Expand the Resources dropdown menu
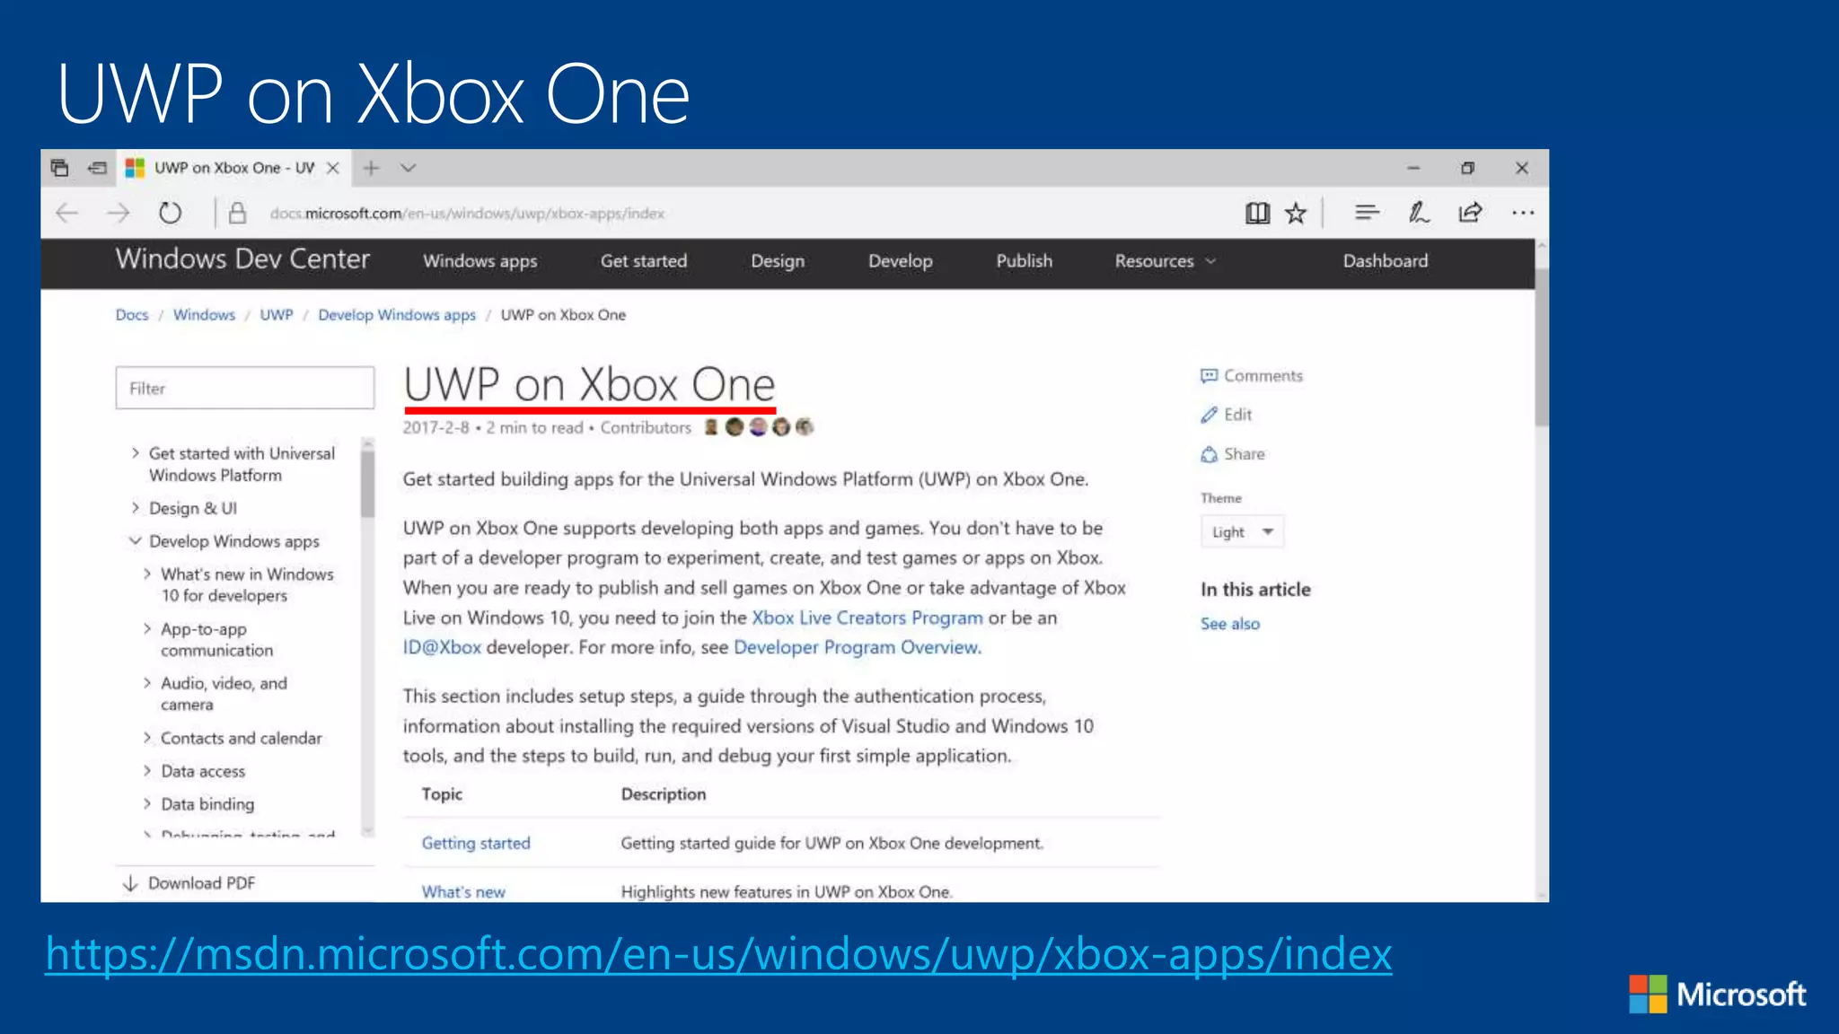Viewport: 1839px width, 1034px height. point(1165,261)
